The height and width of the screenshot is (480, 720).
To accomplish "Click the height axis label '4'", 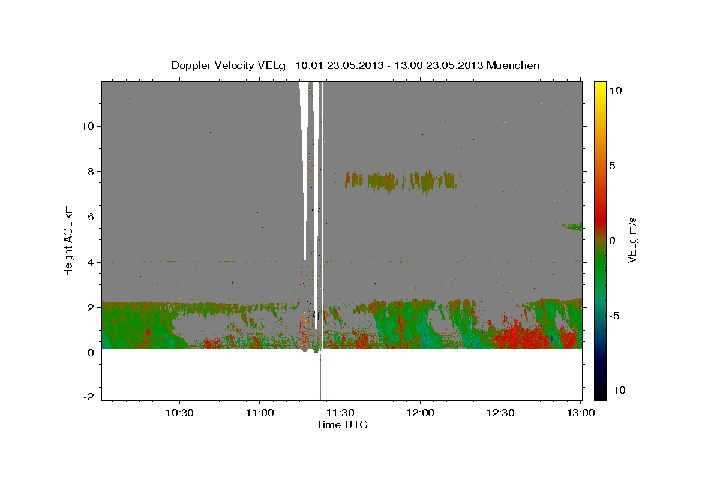I will [x=92, y=262].
